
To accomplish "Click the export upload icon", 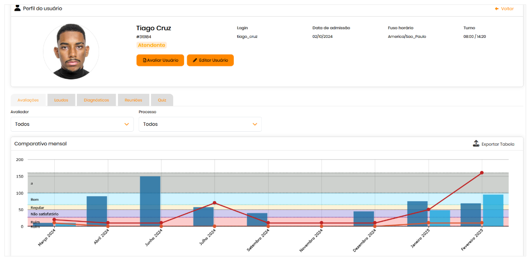I will (x=476, y=144).
